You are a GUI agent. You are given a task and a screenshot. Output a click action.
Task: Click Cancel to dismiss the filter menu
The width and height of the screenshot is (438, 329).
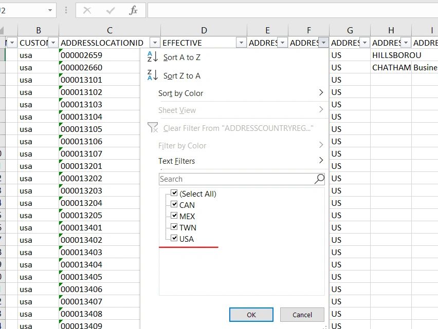click(302, 315)
